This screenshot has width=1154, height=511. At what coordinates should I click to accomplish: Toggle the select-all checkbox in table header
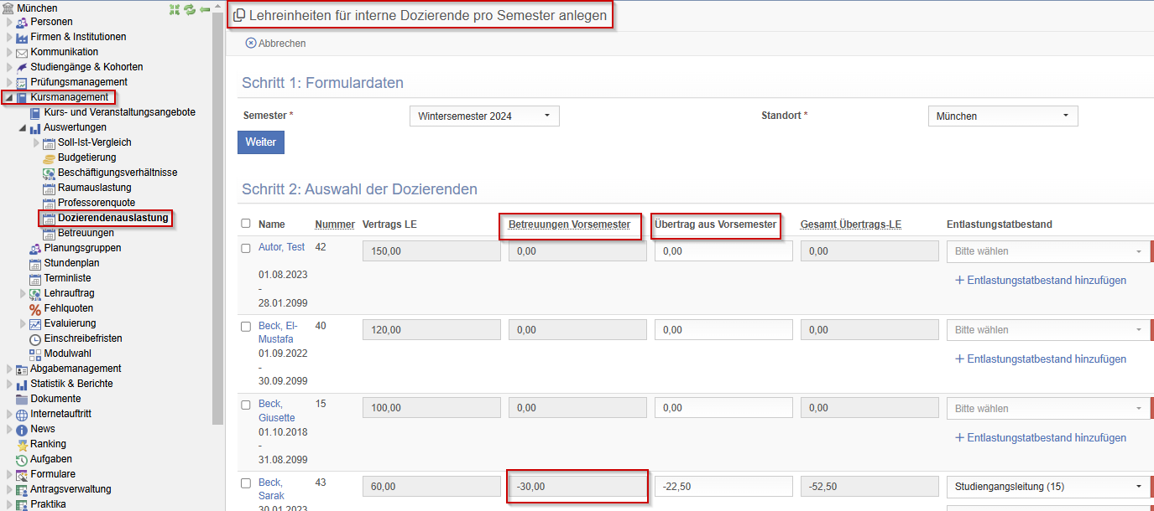pos(246,224)
